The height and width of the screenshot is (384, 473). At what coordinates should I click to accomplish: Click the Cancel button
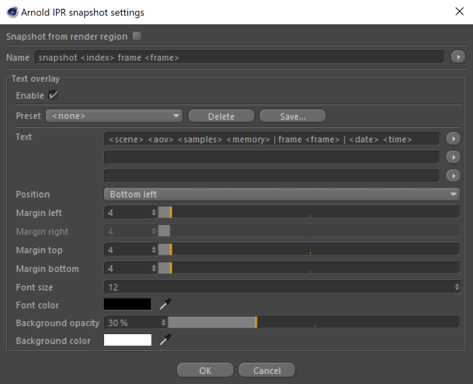point(267,370)
